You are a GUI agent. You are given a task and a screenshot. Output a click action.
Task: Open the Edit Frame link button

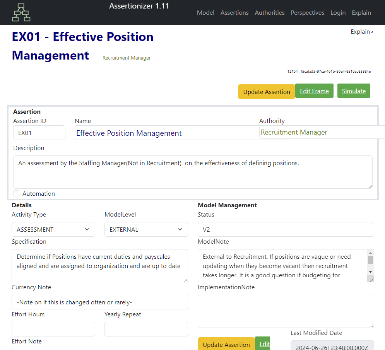(x=314, y=91)
